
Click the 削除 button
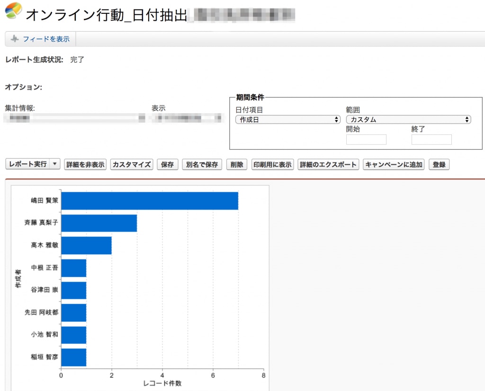[237, 164]
